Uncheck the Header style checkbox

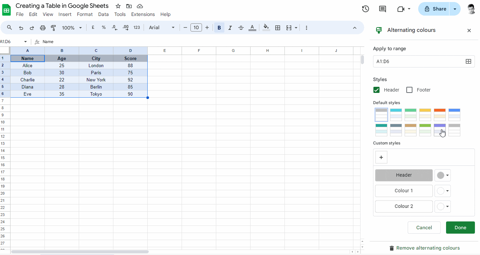[376, 90]
